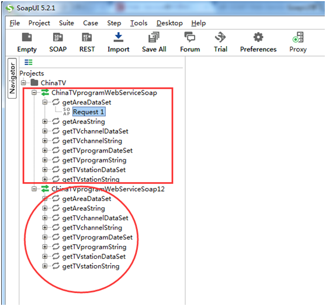
Task: Click the ChinaTV project folder icon
Action: tap(34, 83)
